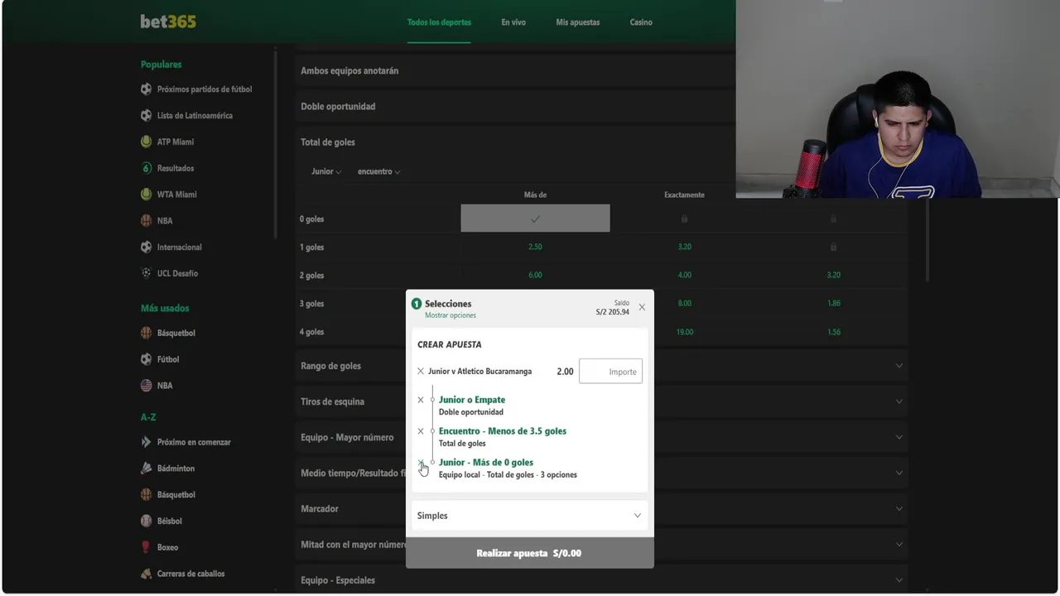The image size is (1060, 596).
Task: Click the tennis ball icon for ATP Miami
Action: tap(147, 142)
